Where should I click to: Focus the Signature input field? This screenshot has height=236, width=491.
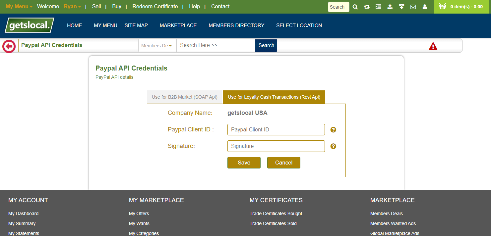tap(276, 146)
